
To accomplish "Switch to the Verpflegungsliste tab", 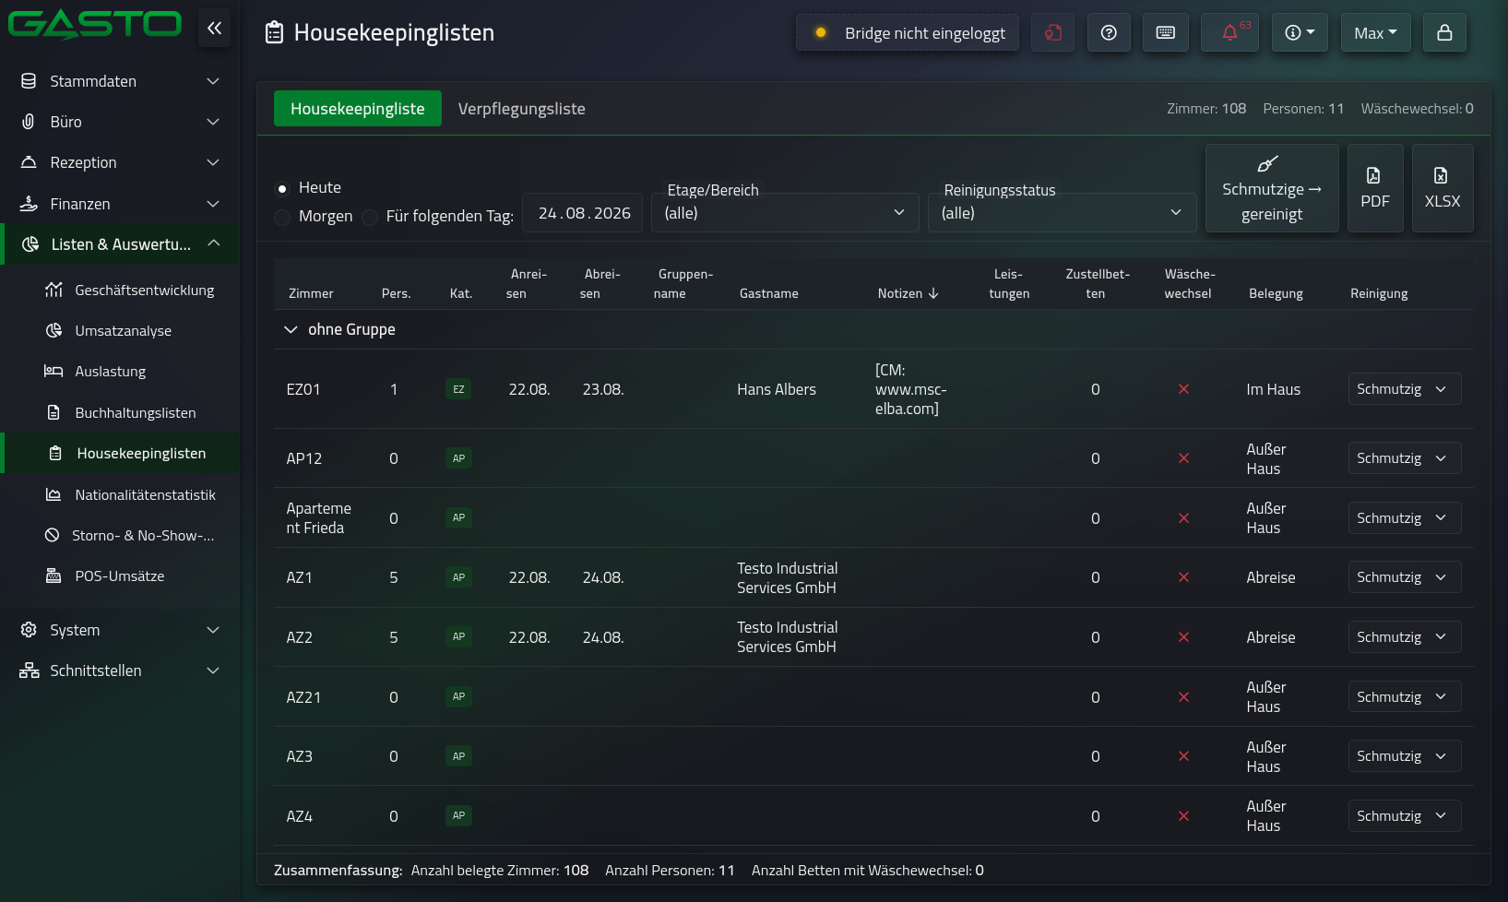I will point(522,109).
